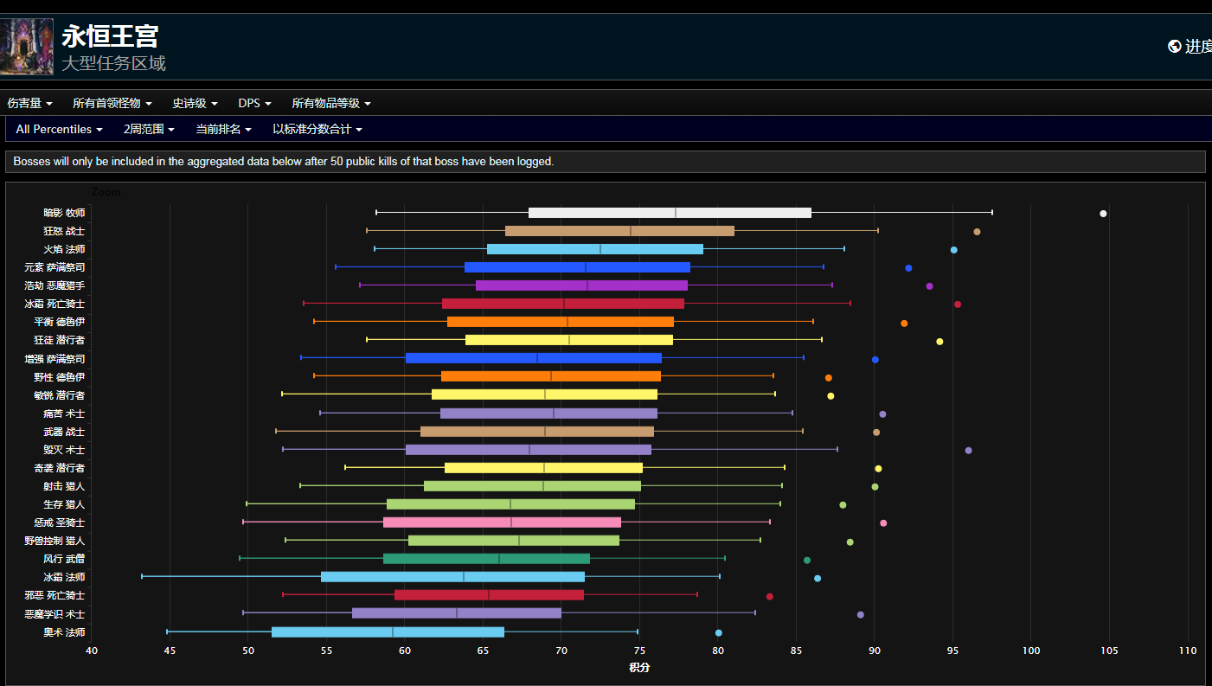The height and width of the screenshot is (686, 1212).
Task: Click the 暗影 牧师 white outlier dot
Action: (1103, 214)
